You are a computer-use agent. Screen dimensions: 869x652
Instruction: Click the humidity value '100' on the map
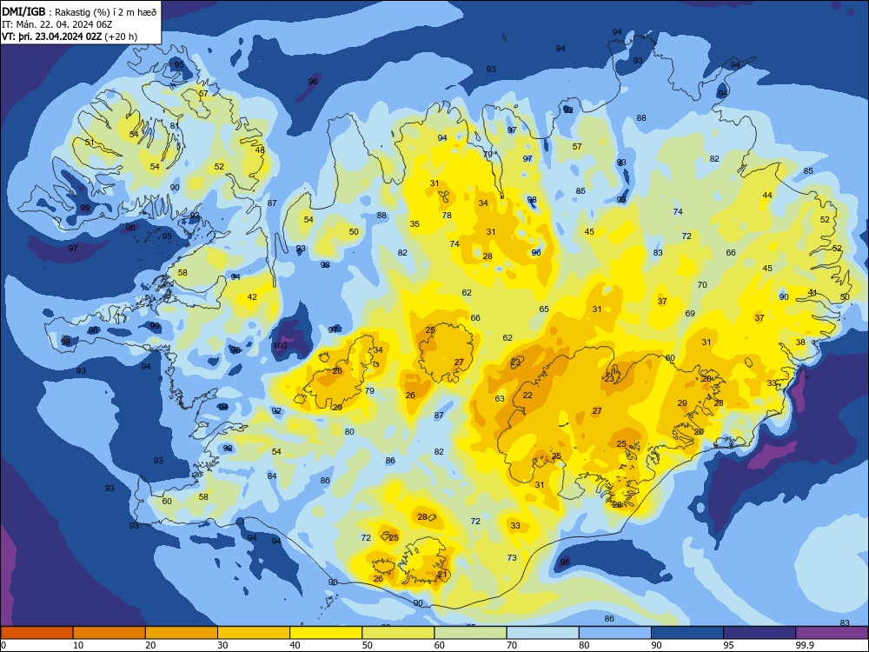pos(280,345)
